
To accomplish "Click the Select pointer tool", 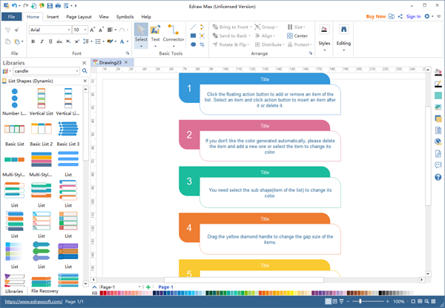I will [140, 34].
